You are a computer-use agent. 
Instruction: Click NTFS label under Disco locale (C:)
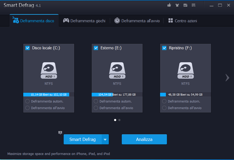click(49, 84)
